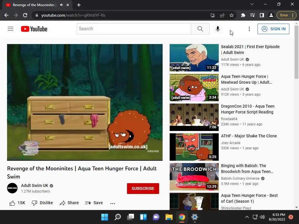299x224 pixels.
Task: Go back to previous page
Action: 6,15
